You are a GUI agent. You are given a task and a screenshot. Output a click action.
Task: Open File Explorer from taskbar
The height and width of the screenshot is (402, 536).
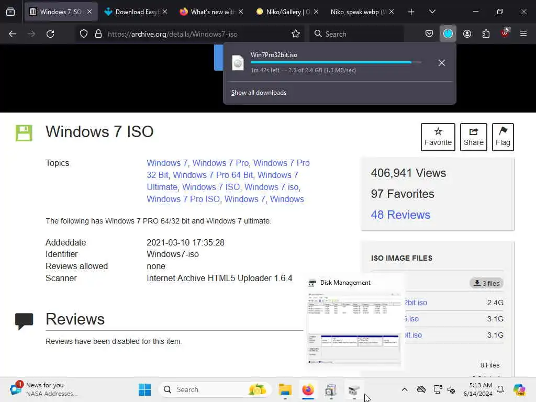pyautogui.click(x=285, y=389)
